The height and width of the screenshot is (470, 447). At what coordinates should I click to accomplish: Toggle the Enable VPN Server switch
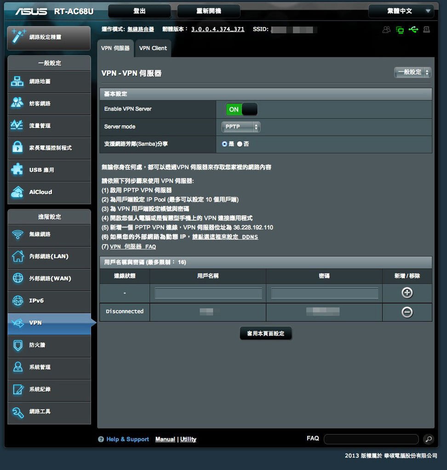tap(241, 109)
